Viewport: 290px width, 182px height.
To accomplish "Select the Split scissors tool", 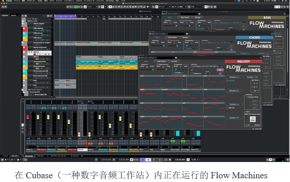I will pyautogui.click(x=122, y=7).
